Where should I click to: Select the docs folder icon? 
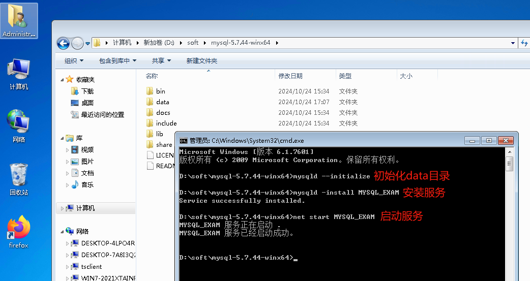[x=150, y=112]
